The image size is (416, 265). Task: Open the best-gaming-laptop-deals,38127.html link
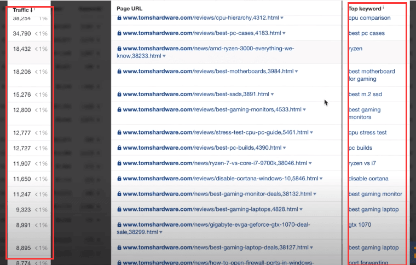tap(216, 248)
